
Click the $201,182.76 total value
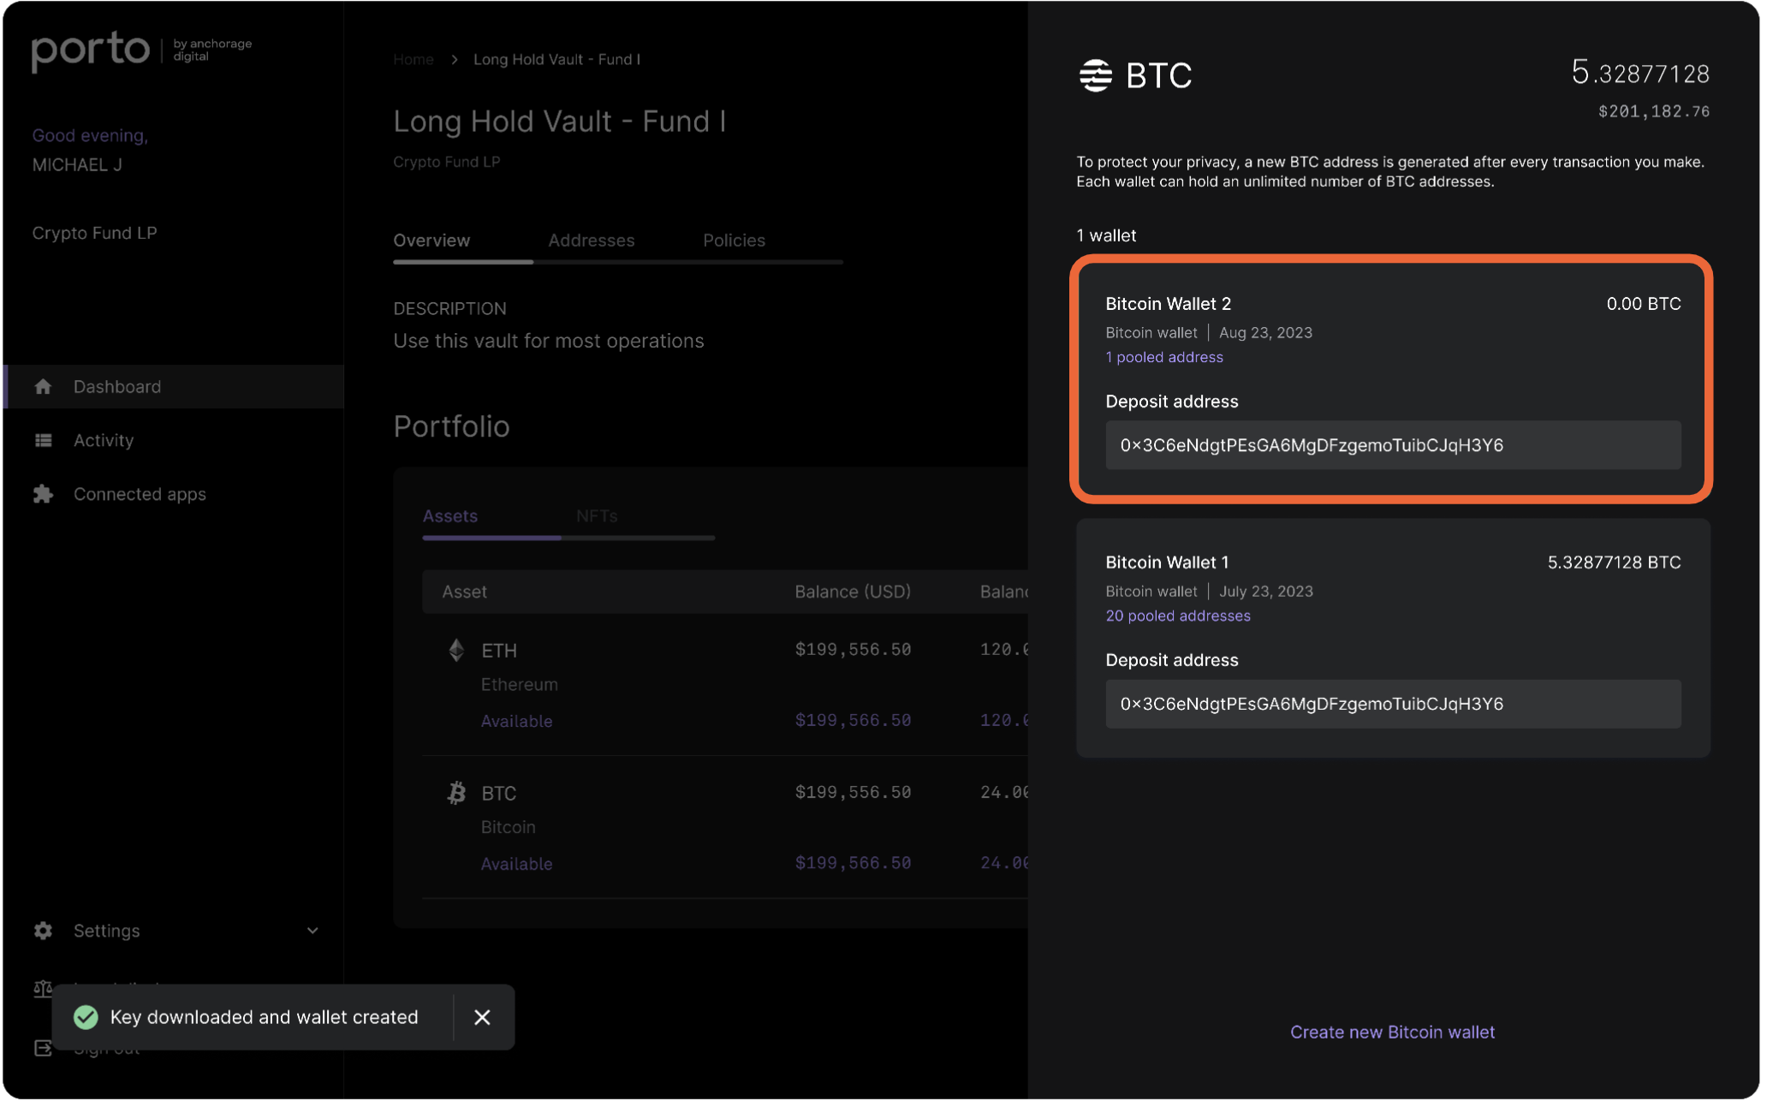[1654, 111]
